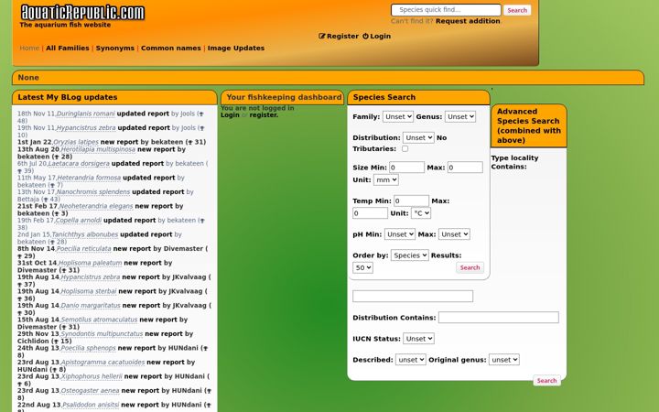Open Semotilus atromaculatus species link
This screenshot has width=659, height=412.
click(99, 320)
